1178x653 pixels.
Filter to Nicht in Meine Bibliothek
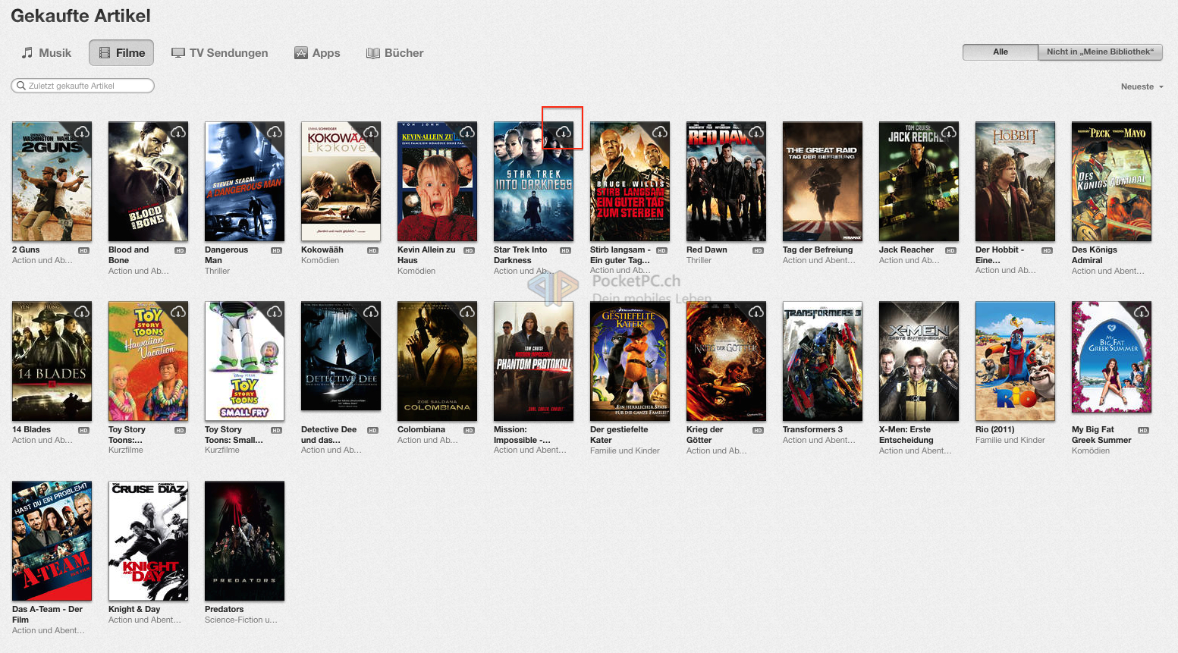tap(1099, 52)
